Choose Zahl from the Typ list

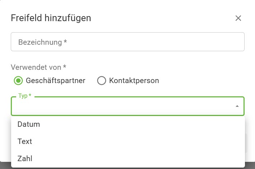point(25,158)
